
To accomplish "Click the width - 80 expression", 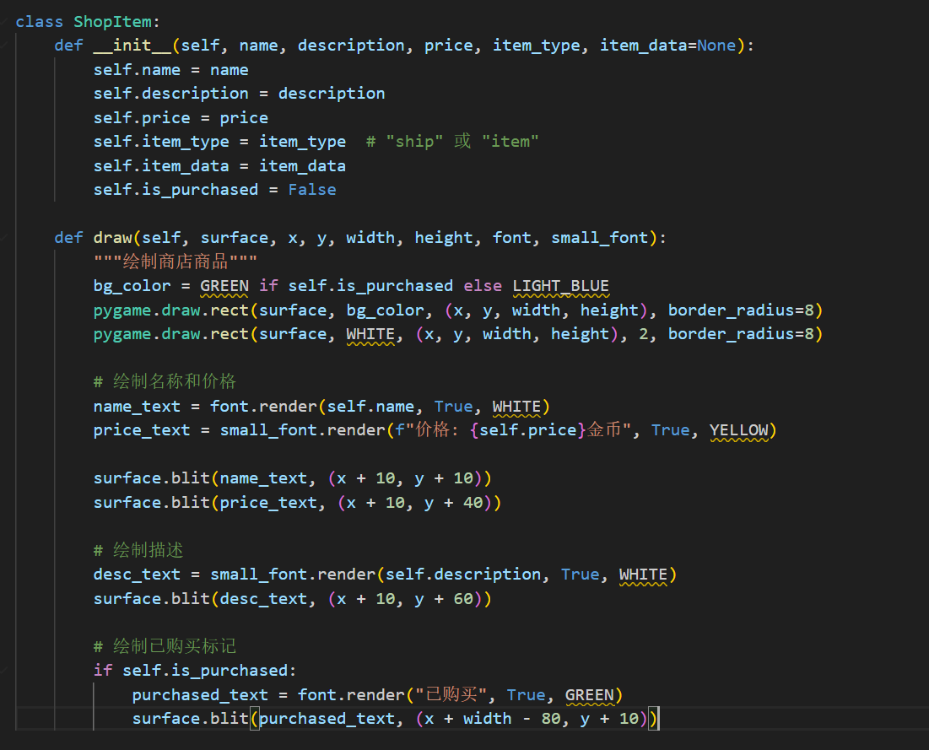I will (512, 719).
